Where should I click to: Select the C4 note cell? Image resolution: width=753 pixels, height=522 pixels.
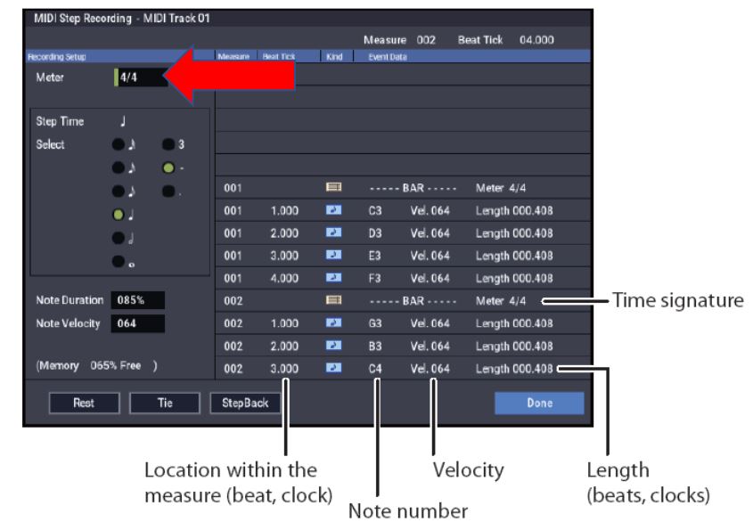[x=375, y=368]
